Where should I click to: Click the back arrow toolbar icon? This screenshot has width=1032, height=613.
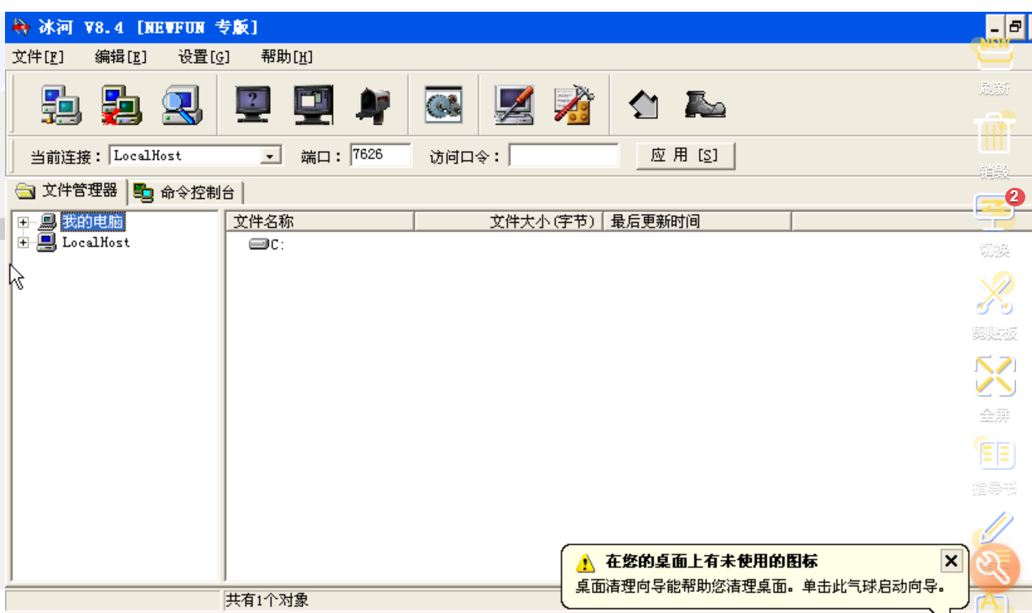(644, 106)
